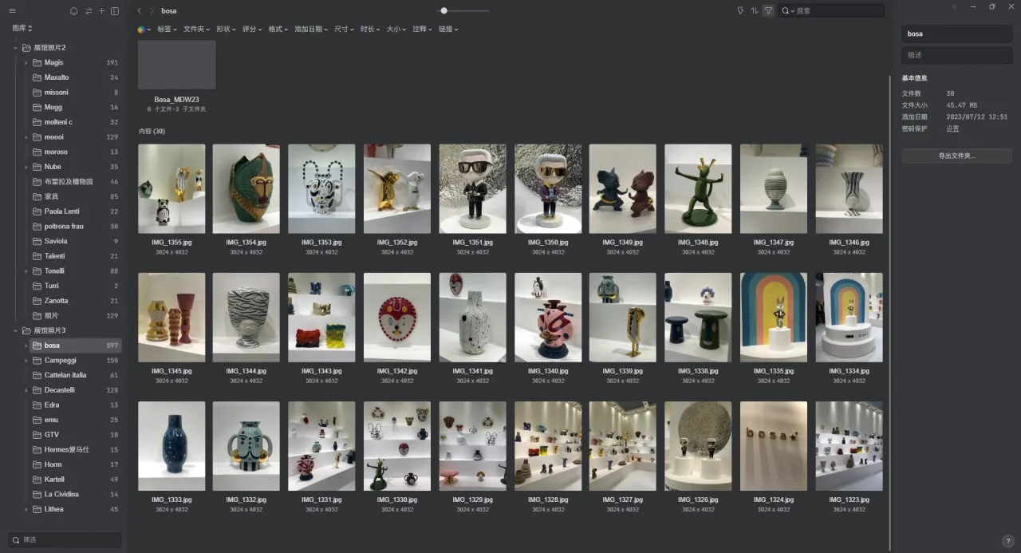Click the lightning quick action icon

click(740, 11)
